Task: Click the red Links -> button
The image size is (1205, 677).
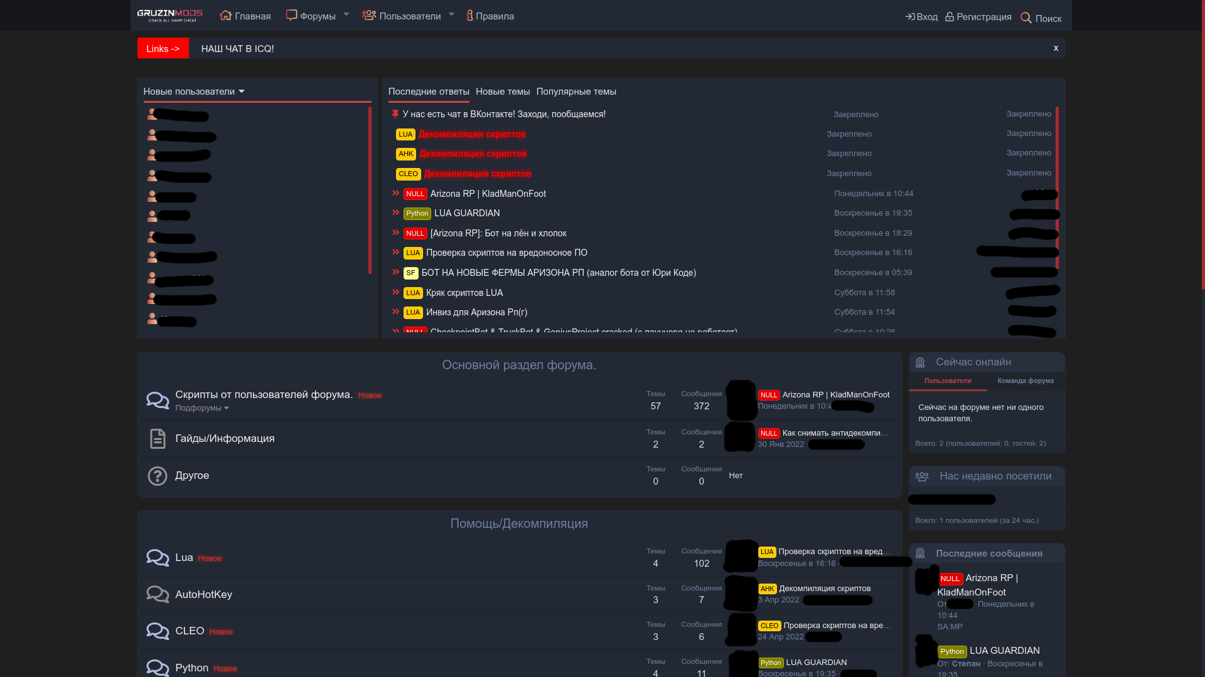Action: pyautogui.click(x=163, y=48)
